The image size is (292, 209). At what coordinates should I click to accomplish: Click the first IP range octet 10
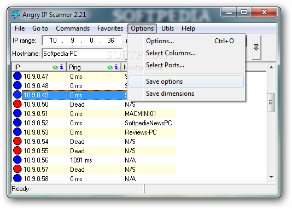pos(53,40)
